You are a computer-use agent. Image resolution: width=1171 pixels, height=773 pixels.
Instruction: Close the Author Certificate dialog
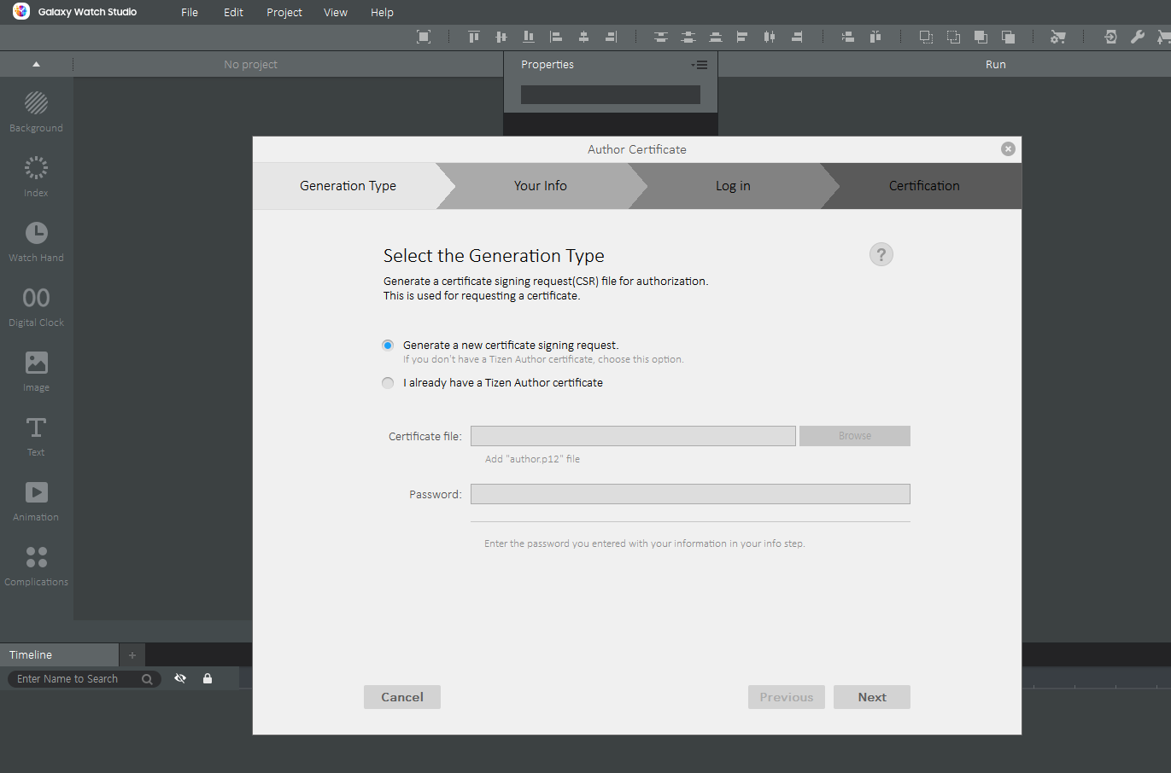click(x=1008, y=149)
